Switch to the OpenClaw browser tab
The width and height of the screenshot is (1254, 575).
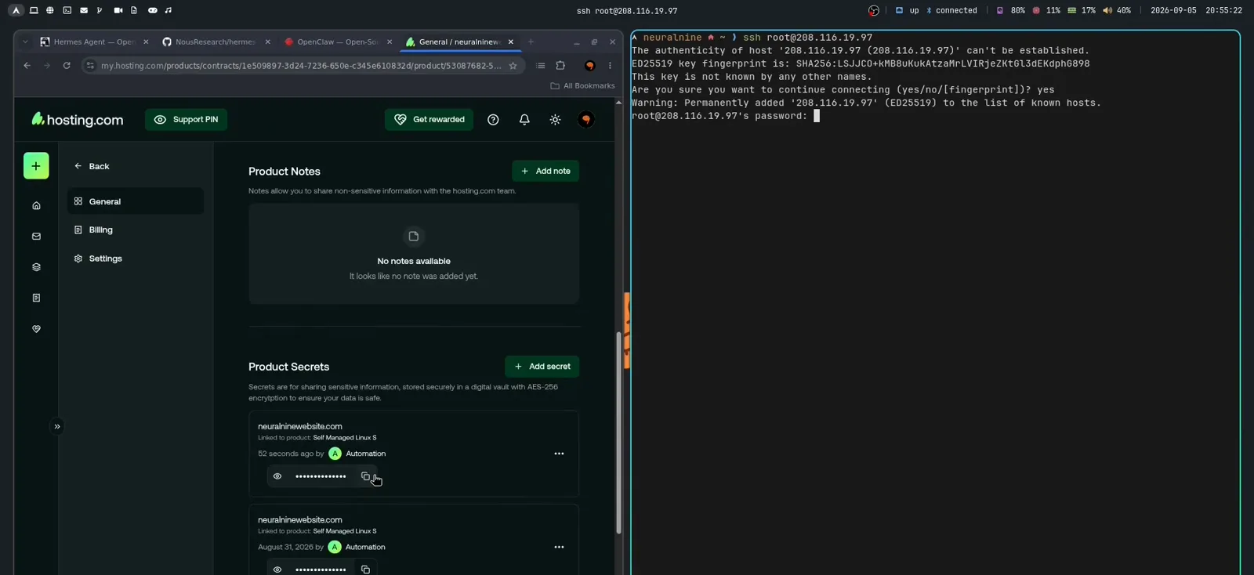point(337,42)
